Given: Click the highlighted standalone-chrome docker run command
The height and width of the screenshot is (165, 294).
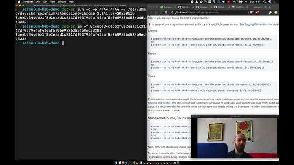Looking at the screenshot, I should tap(212, 39).
